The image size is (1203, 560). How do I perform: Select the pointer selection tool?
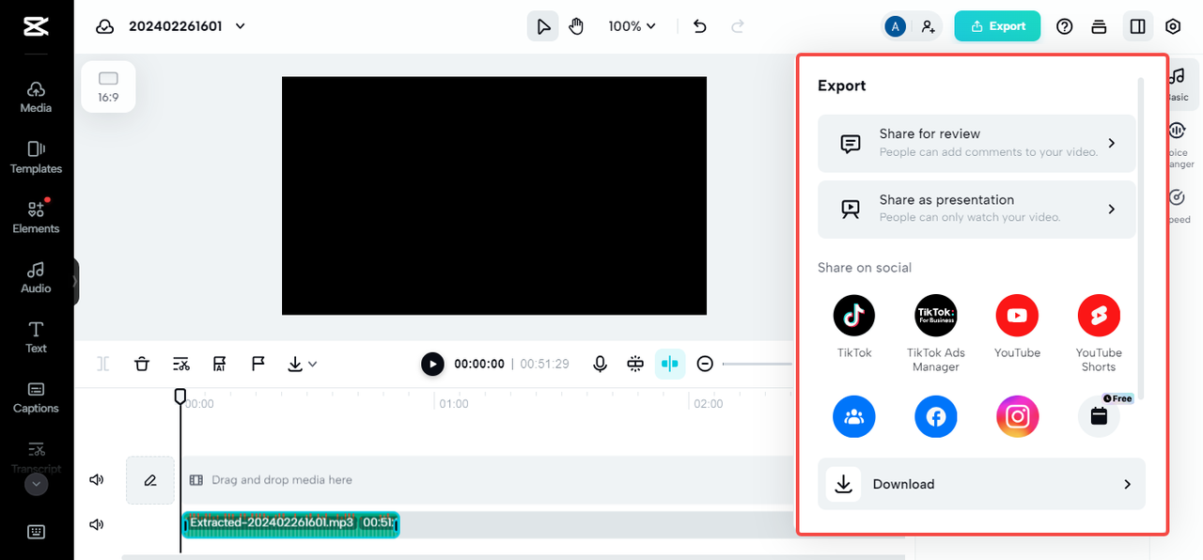point(543,26)
